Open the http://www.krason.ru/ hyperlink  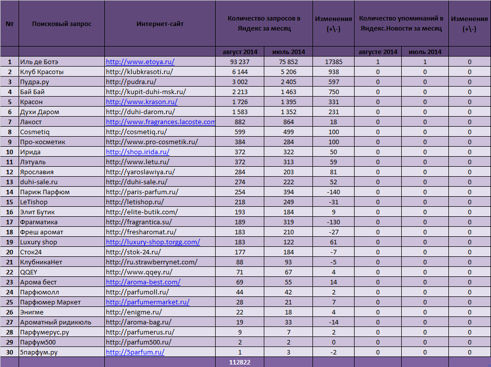141,102
